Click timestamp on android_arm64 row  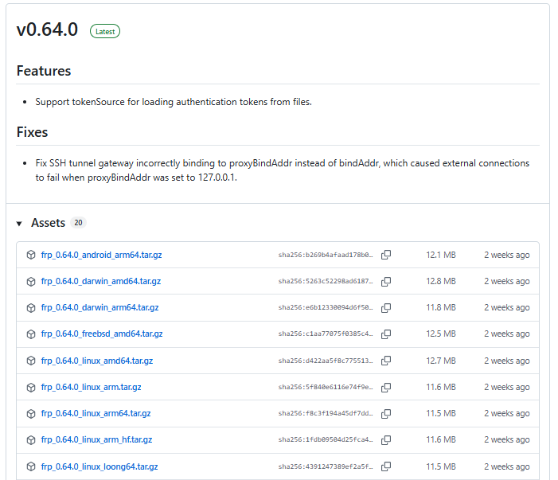(x=507, y=255)
